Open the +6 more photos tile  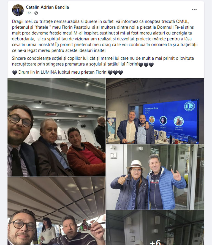coord(155,228)
